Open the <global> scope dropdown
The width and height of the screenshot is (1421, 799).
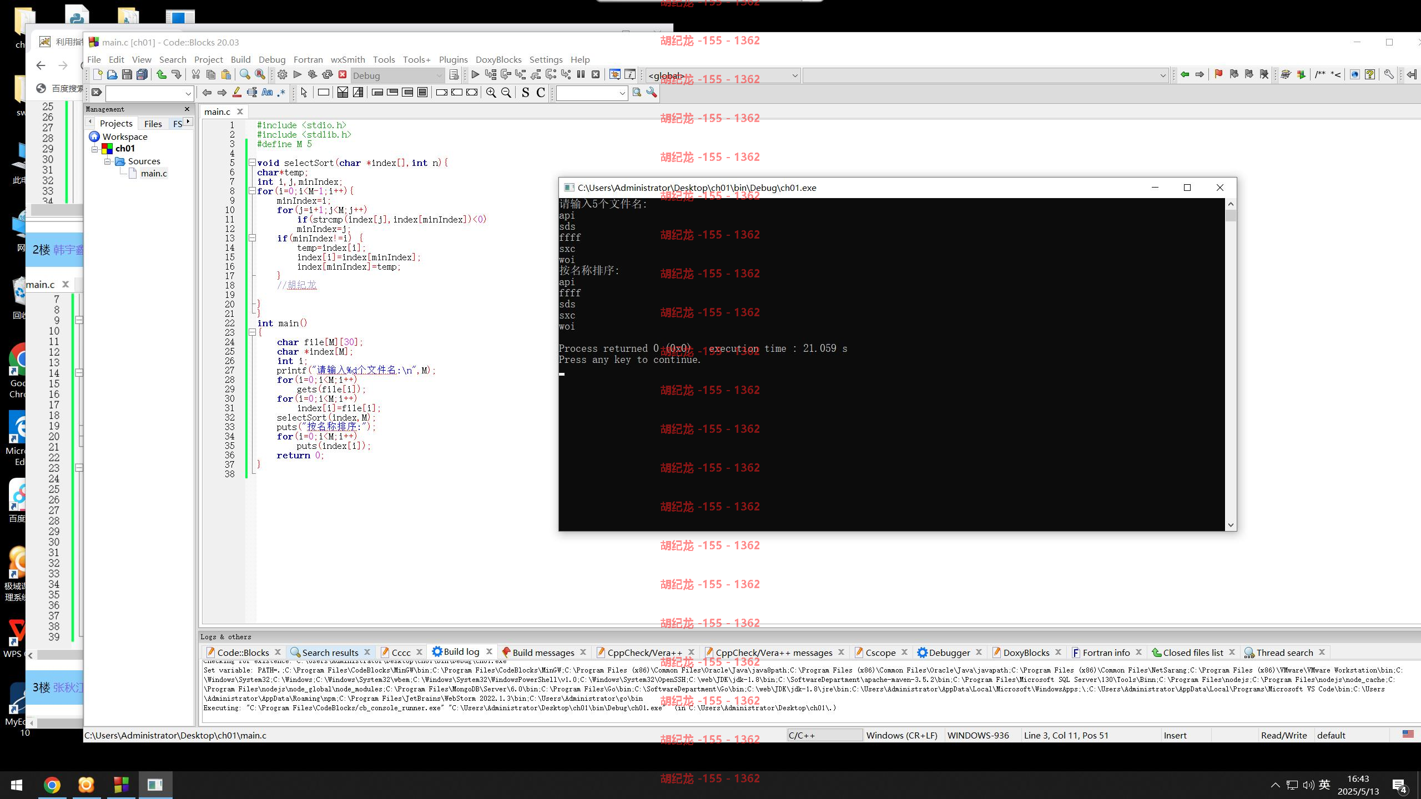(723, 75)
